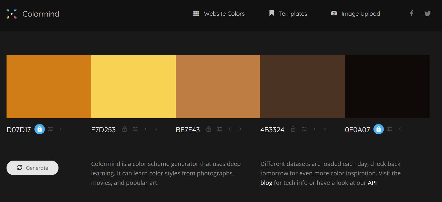Open the Website Colors menu item
Viewport: 442px width, 202px height.
coord(219,14)
